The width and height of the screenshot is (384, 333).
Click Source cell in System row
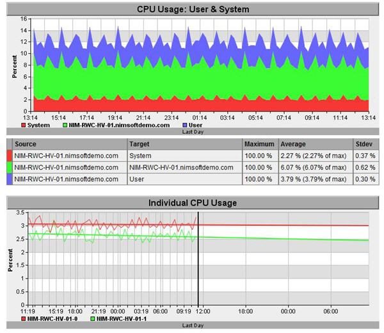[x=70, y=156]
